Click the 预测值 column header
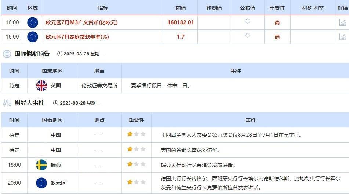Image resolution: width=349 pixels, height=194 pixels. [x=214, y=8]
